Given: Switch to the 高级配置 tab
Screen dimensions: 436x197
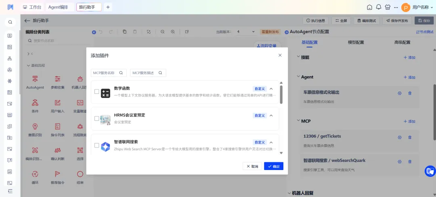Looking at the screenshot, I should click(x=402, y=42).
